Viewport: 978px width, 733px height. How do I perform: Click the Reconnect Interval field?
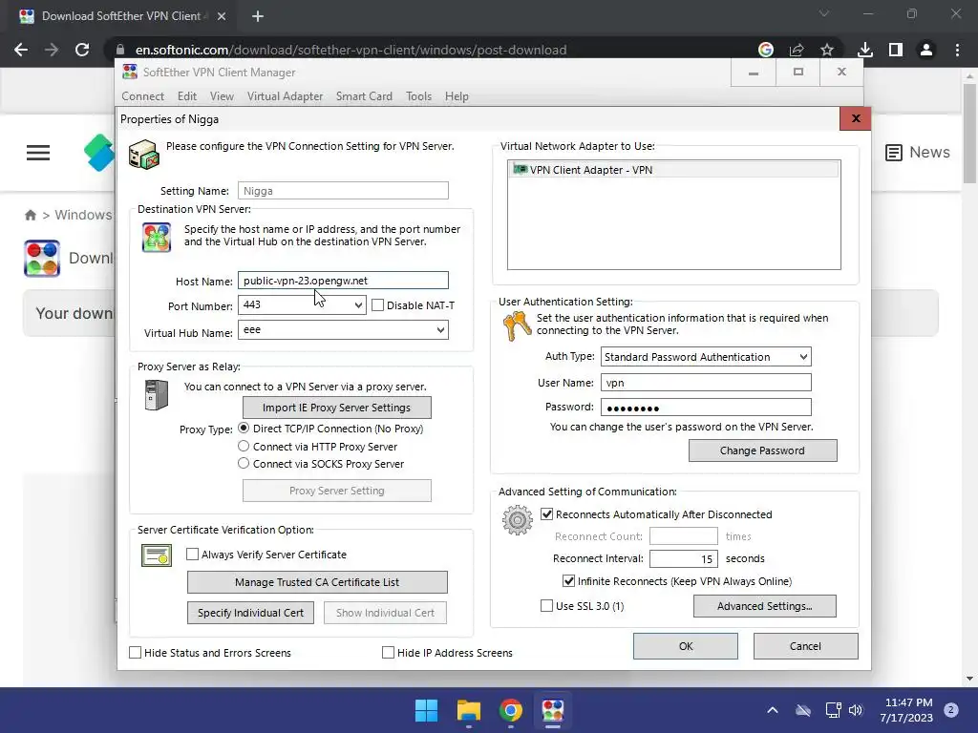point(684,558)
